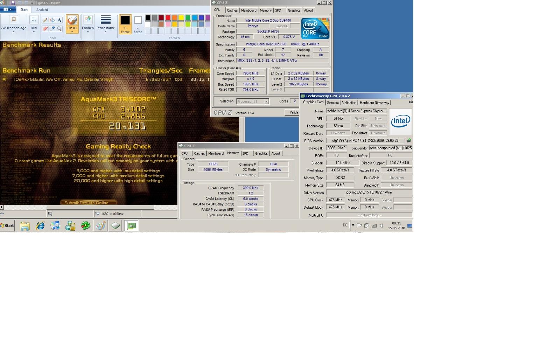Viewport: 560px width, 342px height.
Task: Expand the Pinsel brush dropdown arrow
Action: pyautogui.click(x=72, y=32)
